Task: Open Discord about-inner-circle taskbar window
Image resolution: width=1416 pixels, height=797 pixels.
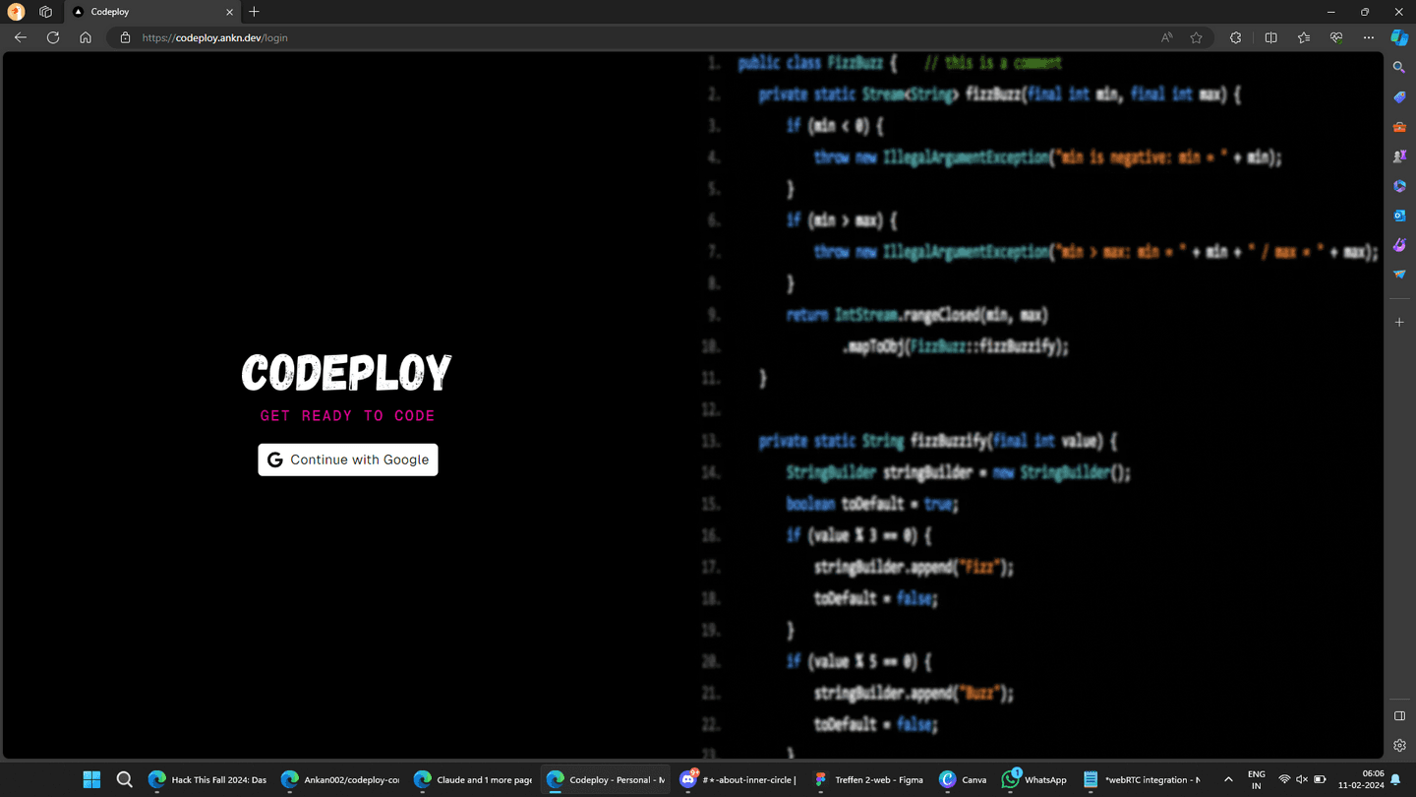Action: coord(738,779)
